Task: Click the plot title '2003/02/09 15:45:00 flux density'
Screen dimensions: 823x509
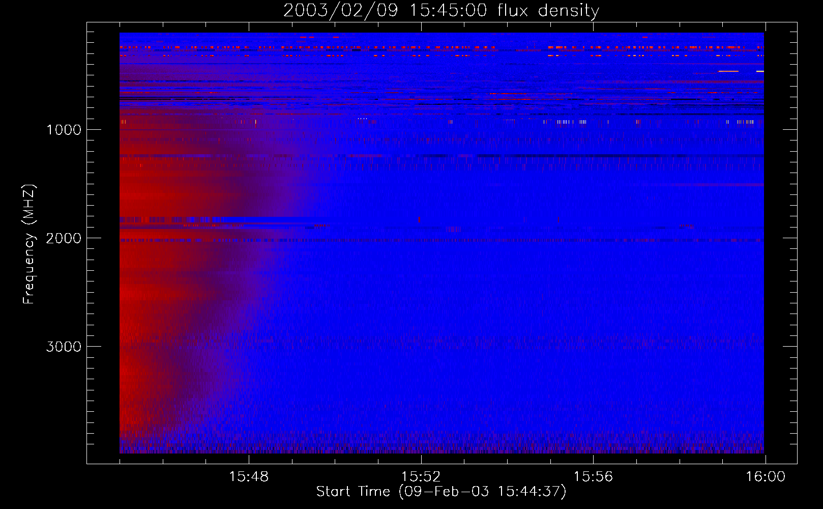Action: coord(441,11)
